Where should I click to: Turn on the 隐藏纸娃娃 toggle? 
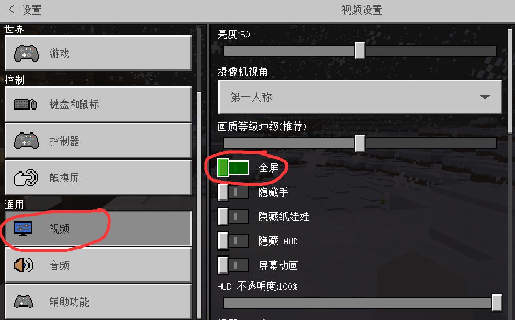tap(233, 216)
